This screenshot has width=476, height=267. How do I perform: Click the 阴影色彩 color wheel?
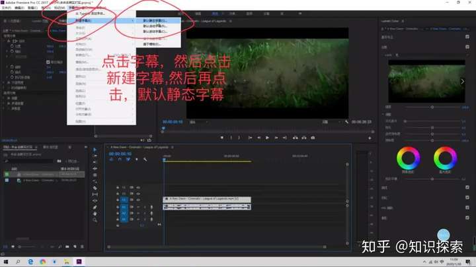pos(409,158)
